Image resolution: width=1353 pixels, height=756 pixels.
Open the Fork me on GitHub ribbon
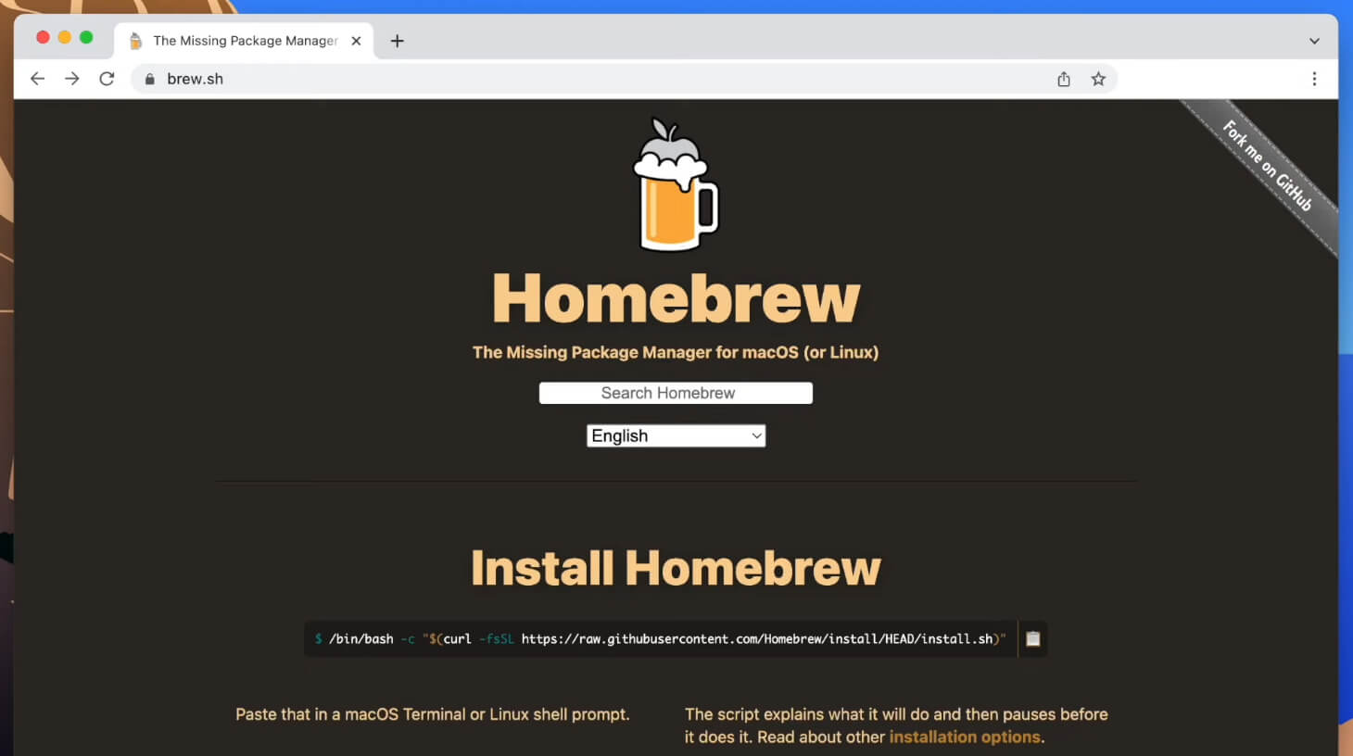tap(1267, 166)
